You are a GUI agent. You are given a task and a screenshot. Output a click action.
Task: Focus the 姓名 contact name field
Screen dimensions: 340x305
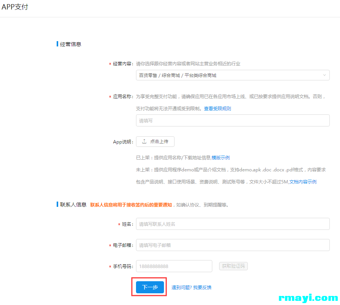pos(233,224)
